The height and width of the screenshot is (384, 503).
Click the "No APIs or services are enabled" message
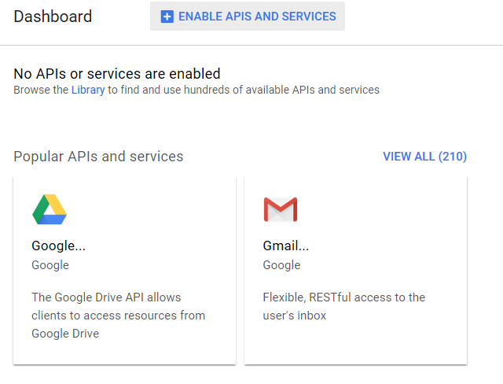[116, 74]
